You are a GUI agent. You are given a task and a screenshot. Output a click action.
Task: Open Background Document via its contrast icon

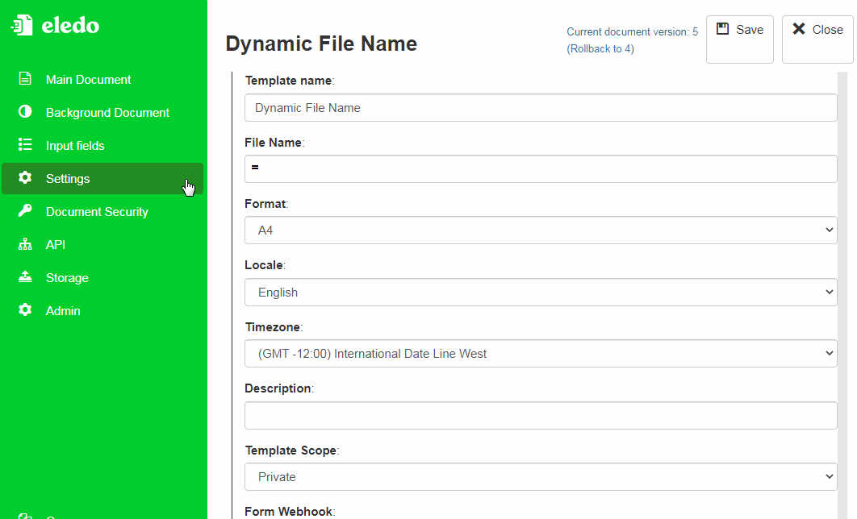(x=24, y=112)
